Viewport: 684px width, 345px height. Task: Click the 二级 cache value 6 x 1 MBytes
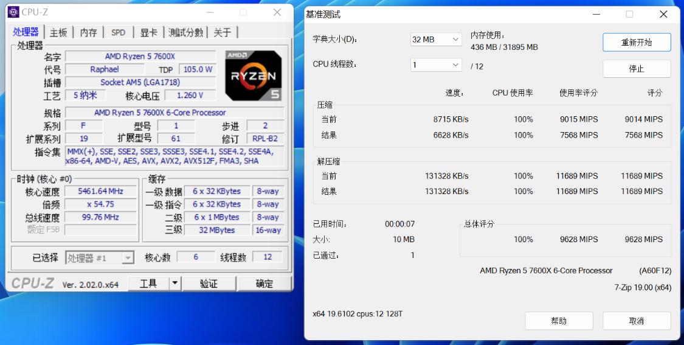tap(217, 217)
